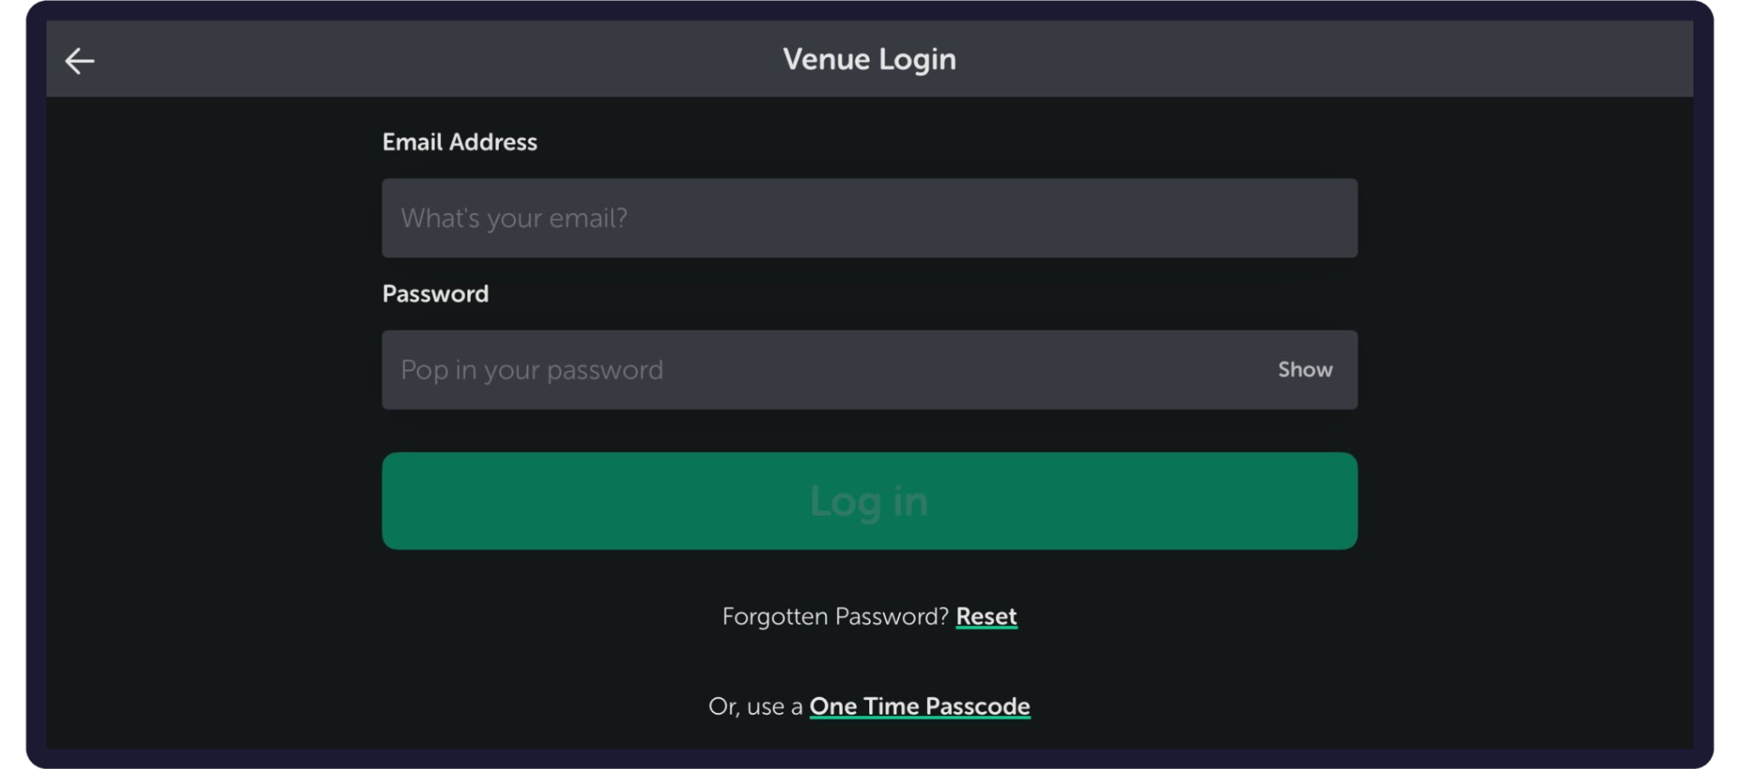Click the "Or, use a" text
Viewport: 1740px width, 769px height.
coord(754,706)
